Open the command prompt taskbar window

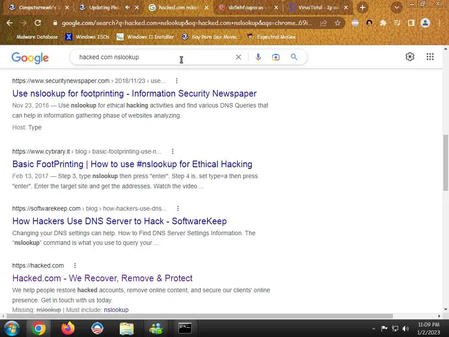185,328
